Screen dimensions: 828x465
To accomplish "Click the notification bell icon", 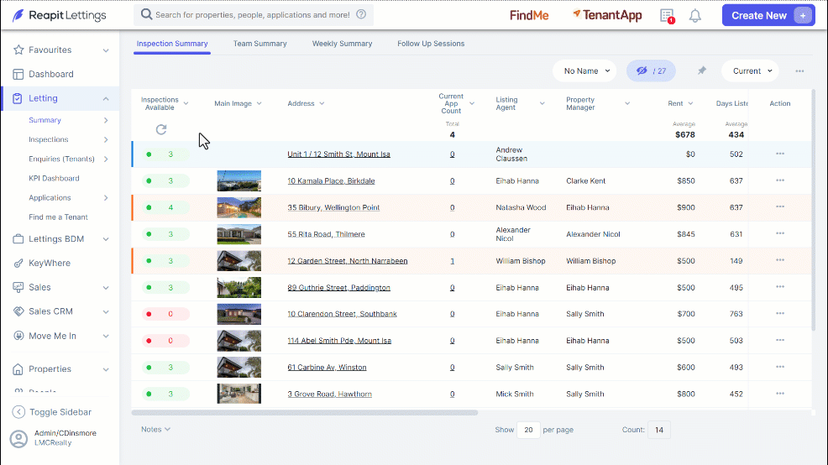I will (x=695, y=16).
